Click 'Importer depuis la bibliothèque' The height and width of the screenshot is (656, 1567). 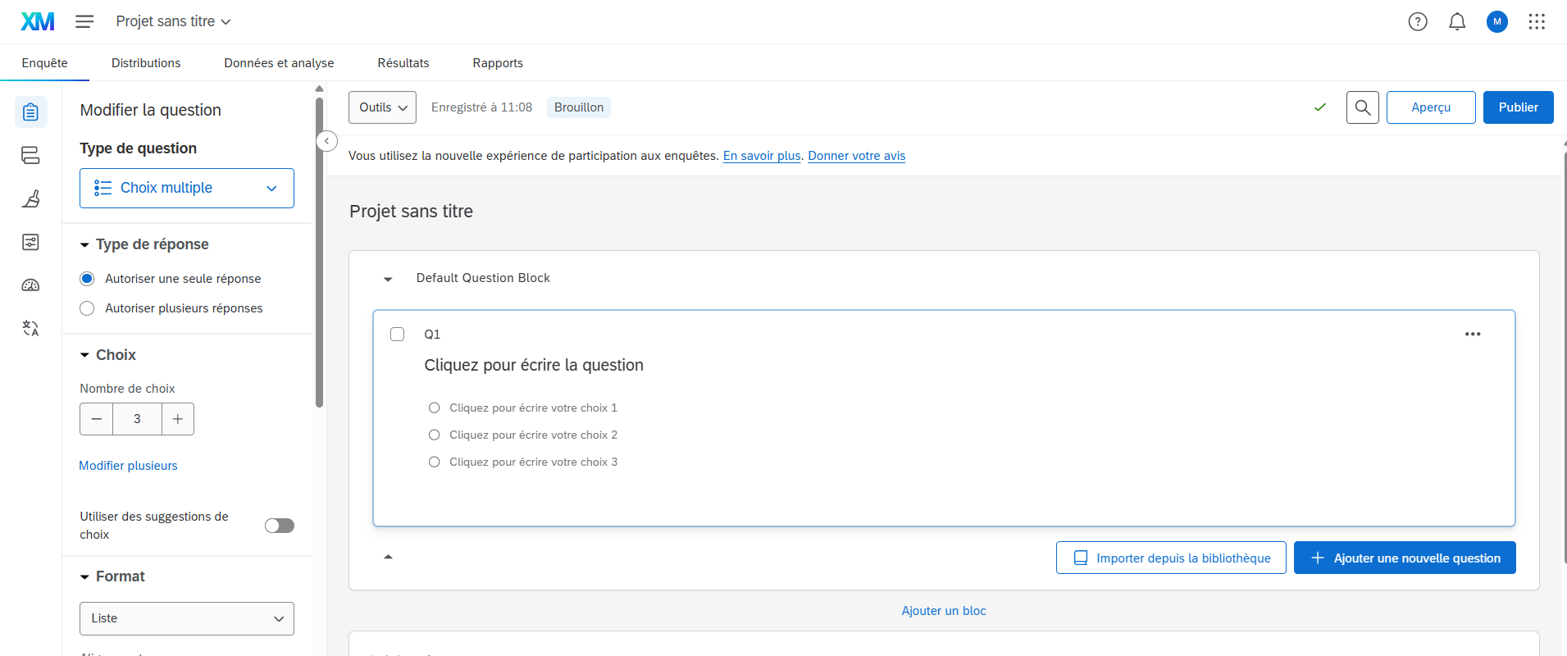point(1171,558)
